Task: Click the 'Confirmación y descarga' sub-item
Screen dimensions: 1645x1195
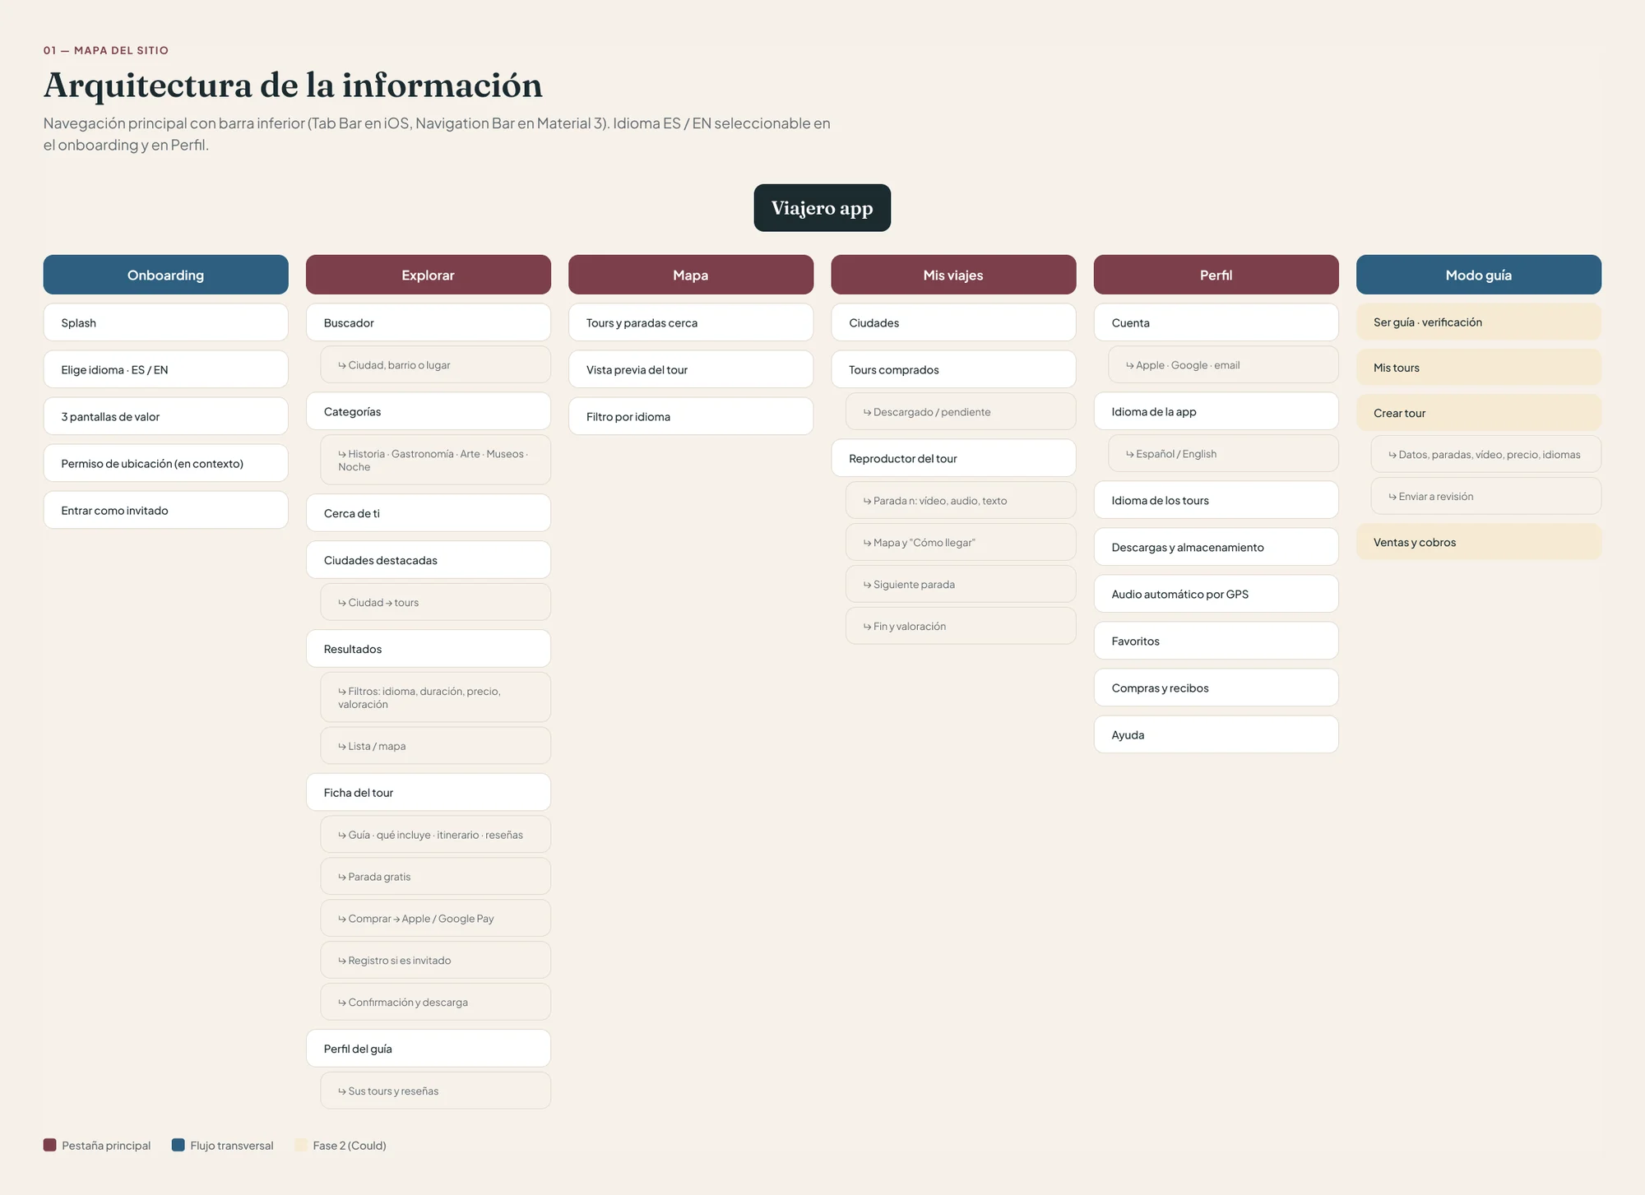Action: point(435,1002)
